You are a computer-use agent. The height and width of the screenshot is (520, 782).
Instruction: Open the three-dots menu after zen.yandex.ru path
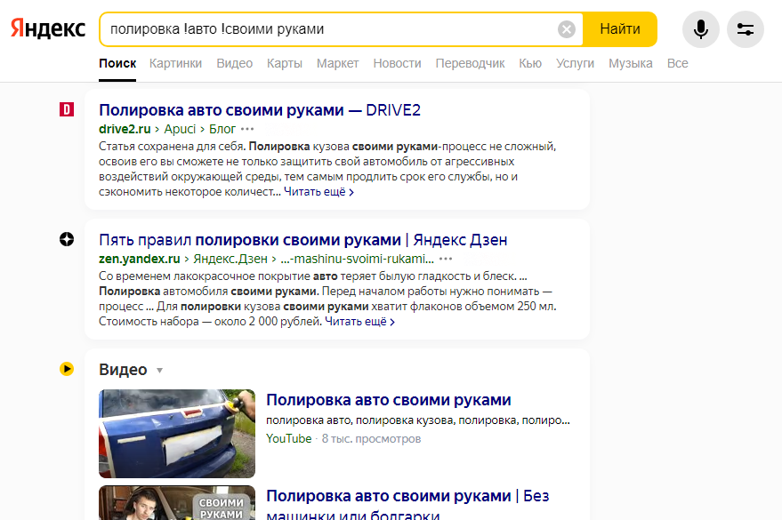446,259
